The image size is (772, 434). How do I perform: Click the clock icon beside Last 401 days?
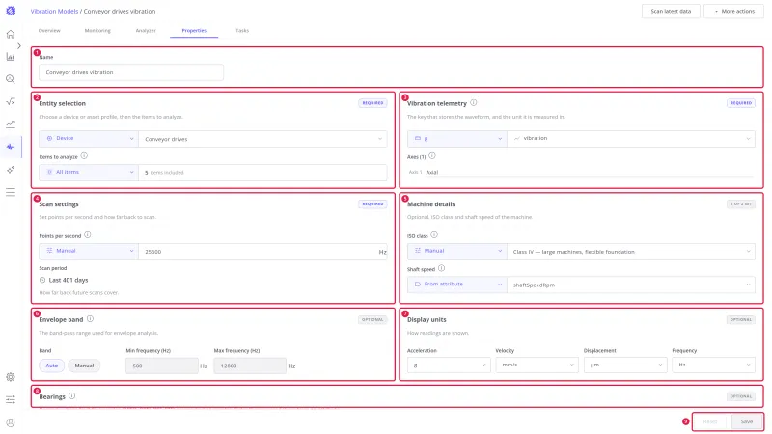point(42,280)
